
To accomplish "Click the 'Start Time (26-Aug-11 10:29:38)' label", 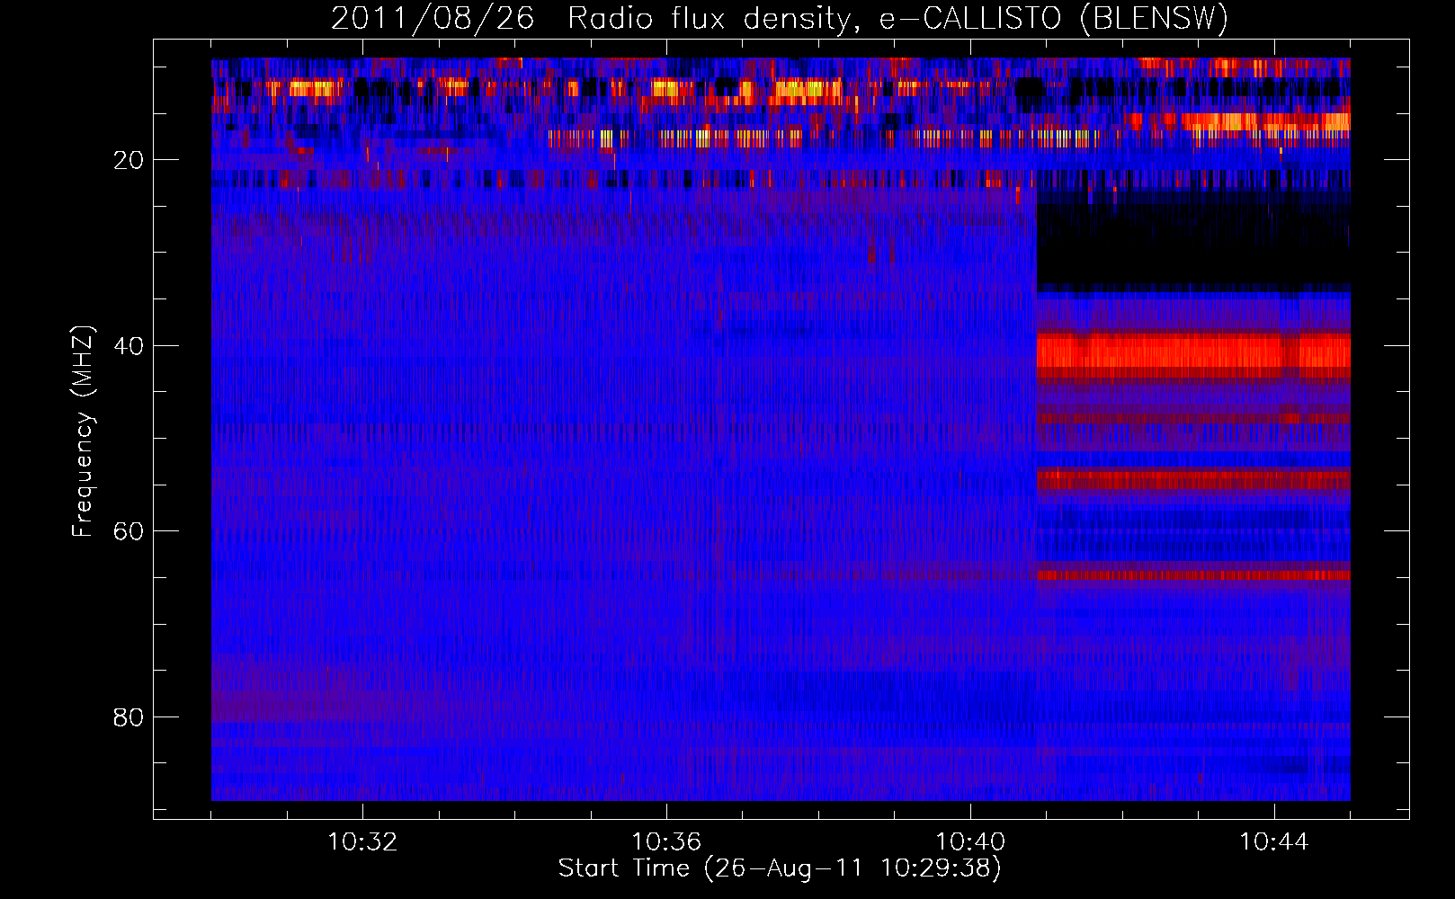I will 780,868.
